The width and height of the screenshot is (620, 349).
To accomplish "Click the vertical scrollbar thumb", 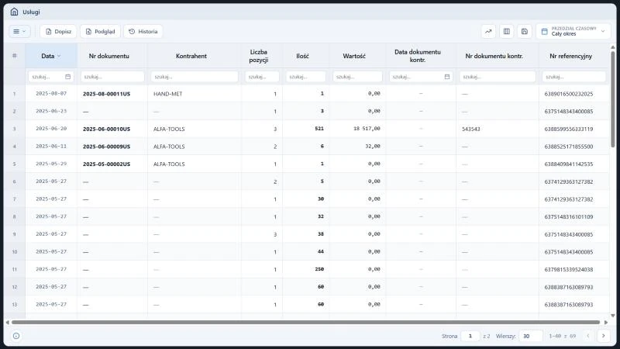I will 613,99.
